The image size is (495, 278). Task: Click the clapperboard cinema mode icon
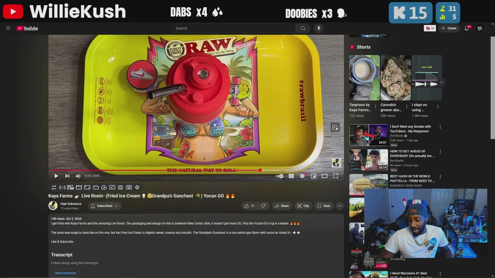79,187
